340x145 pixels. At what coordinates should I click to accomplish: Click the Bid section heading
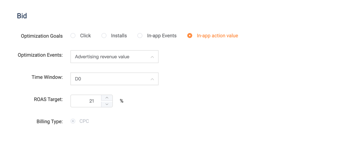click(x=22, y=16)
